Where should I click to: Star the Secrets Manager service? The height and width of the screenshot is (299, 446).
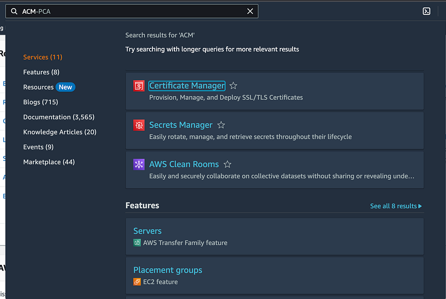point(221,125)
